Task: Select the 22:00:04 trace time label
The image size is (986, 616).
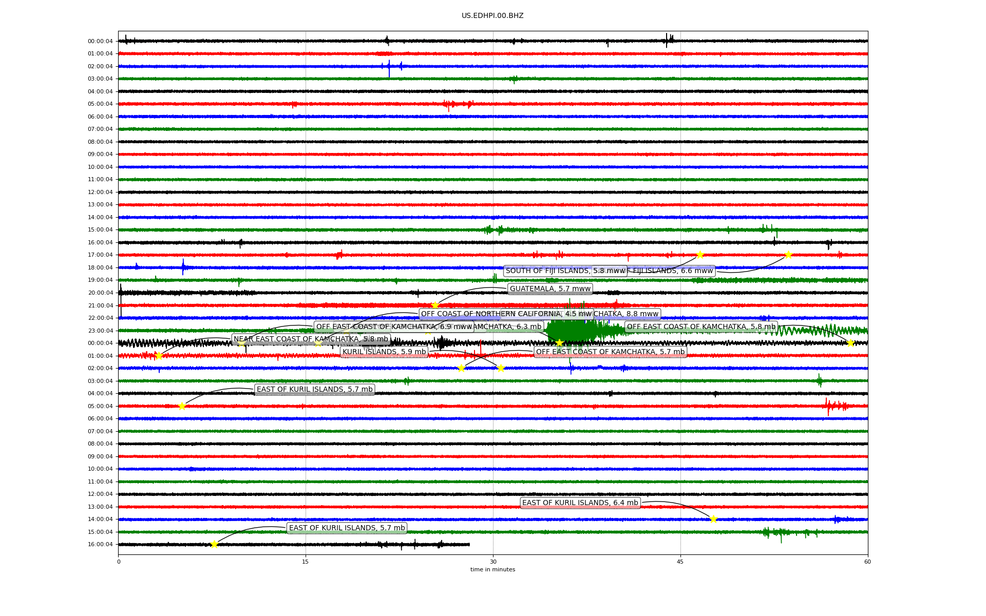Action: pos(100,318)
